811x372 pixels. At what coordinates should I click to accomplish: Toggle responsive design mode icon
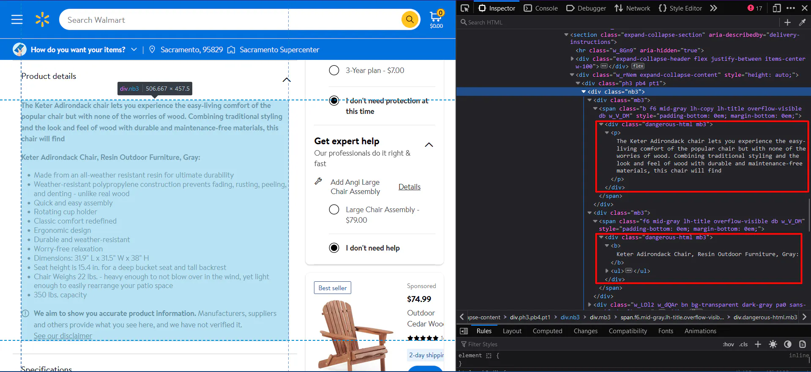click(777, 8)
